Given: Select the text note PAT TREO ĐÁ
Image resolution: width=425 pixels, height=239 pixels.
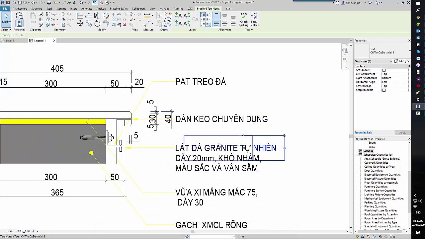Looking at the screenshot, I should [x=201, y=82].
